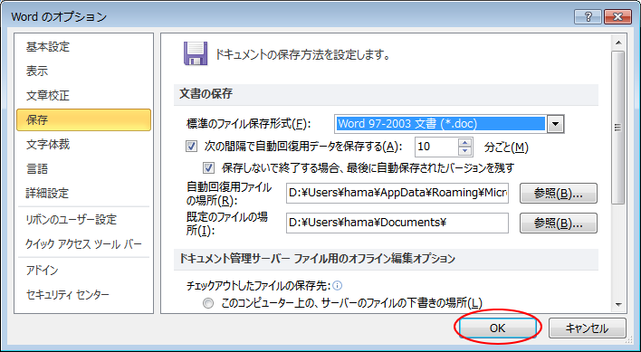Click the help question mark button
Viewport: 641px width, 352px height.
pos(588,17)
